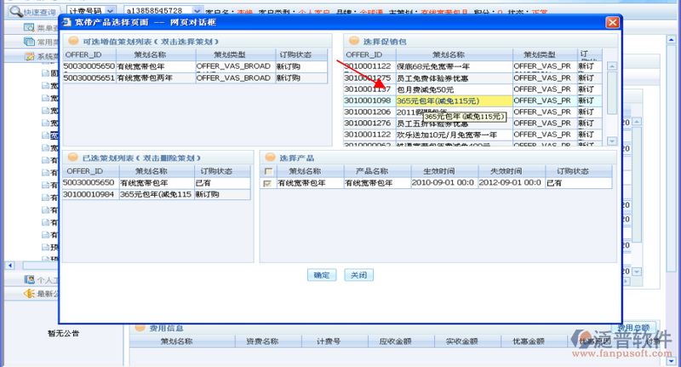Viewport: 681px width, 367px height.
Task: Click the 关闭 close button
Action: pos(358,275)
